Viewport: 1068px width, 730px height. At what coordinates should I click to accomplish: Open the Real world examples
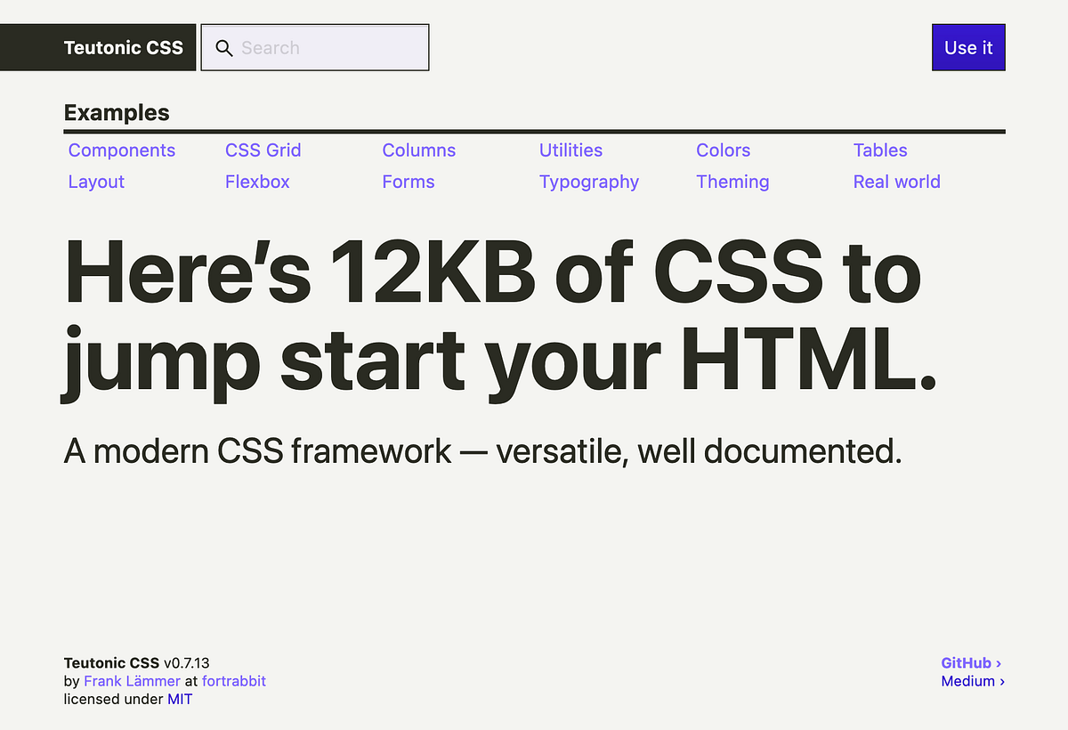point(896,182)
